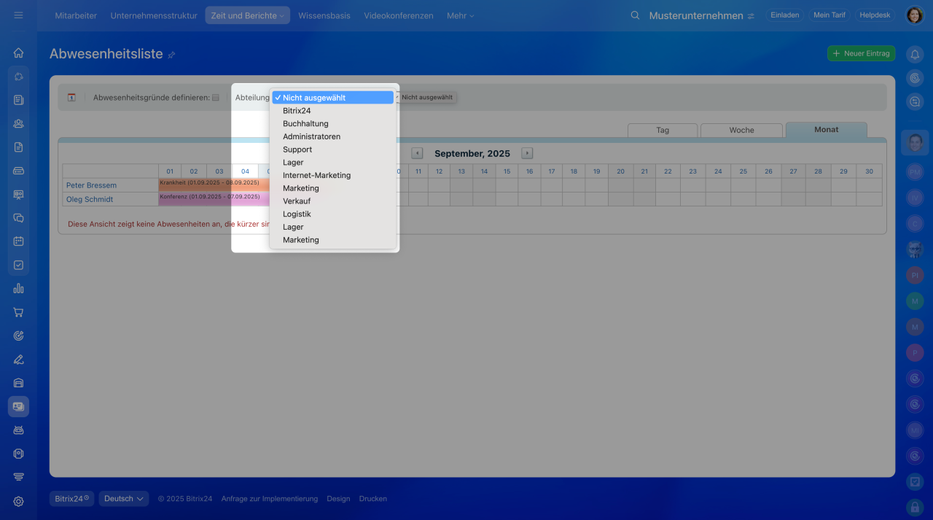The image size is (933, 520).
Task: Open the chat search icon in right panel
Action: point(915,102)
